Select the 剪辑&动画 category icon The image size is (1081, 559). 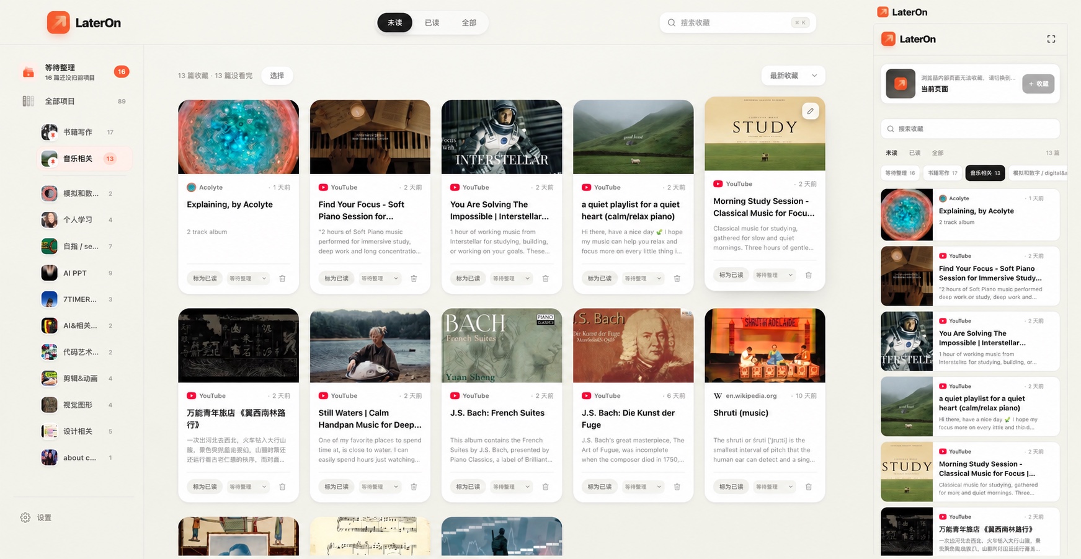click(50, 378)
